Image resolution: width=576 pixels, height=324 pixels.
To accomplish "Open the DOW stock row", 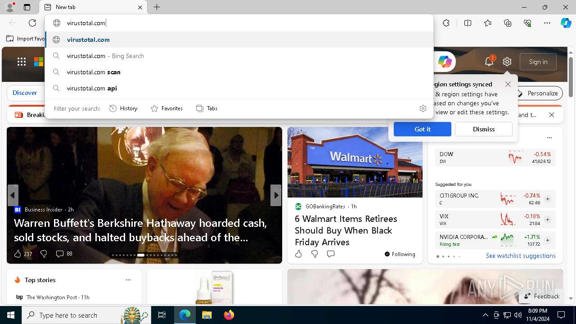I will click(495, 157).
